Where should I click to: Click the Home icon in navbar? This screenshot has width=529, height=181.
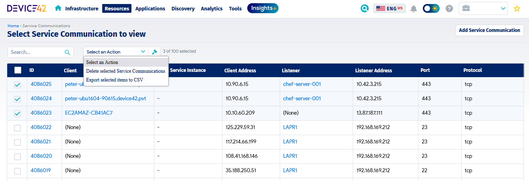(x=58, y=8)
